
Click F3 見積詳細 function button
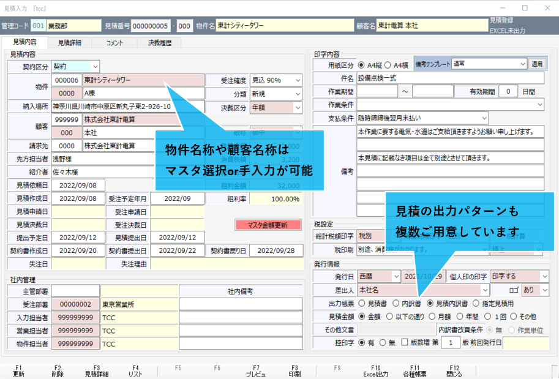coord(97,371)
